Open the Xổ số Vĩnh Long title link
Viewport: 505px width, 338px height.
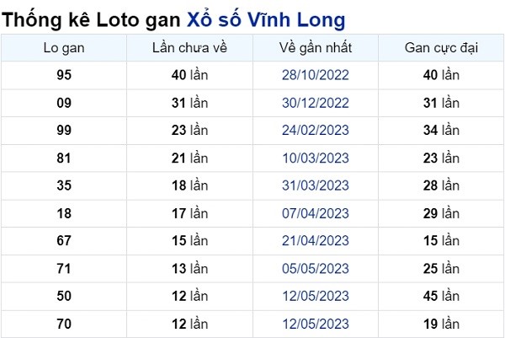pyautogui.click(x=266, y=20)
